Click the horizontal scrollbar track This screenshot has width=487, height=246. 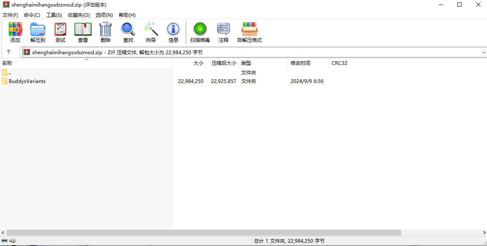tap(440, 232)
